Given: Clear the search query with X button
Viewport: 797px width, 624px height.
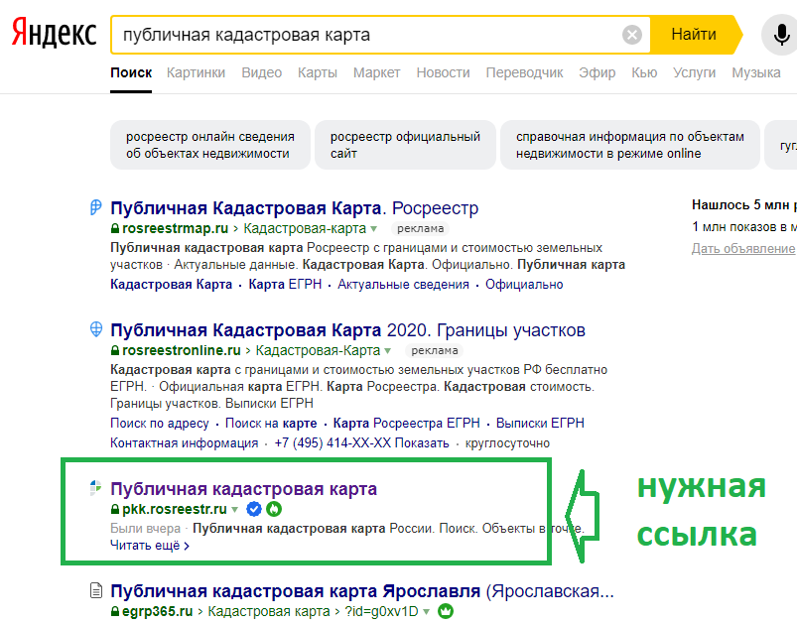Looking at the screenshot, I should pyautogui.click(x=632, y=35).
